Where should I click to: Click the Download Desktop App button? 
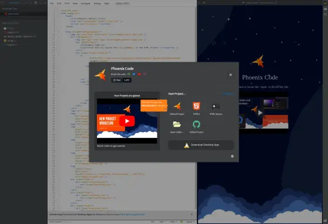coord(201,145)
